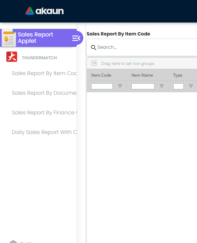Focus the Search text field
Image resolution: width=197 pixels, height=243 pixels.
(146, 47)
